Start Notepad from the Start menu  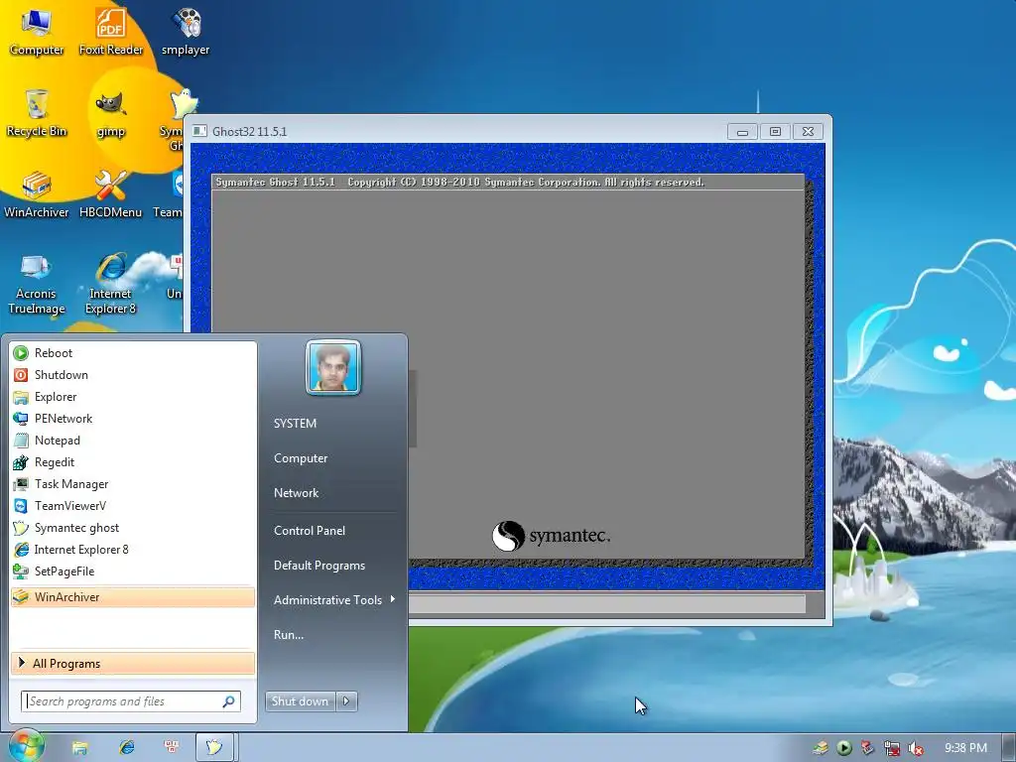pyautogui.click(x=133, y=441)
